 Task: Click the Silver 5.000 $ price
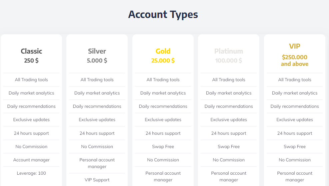(97, 61)
